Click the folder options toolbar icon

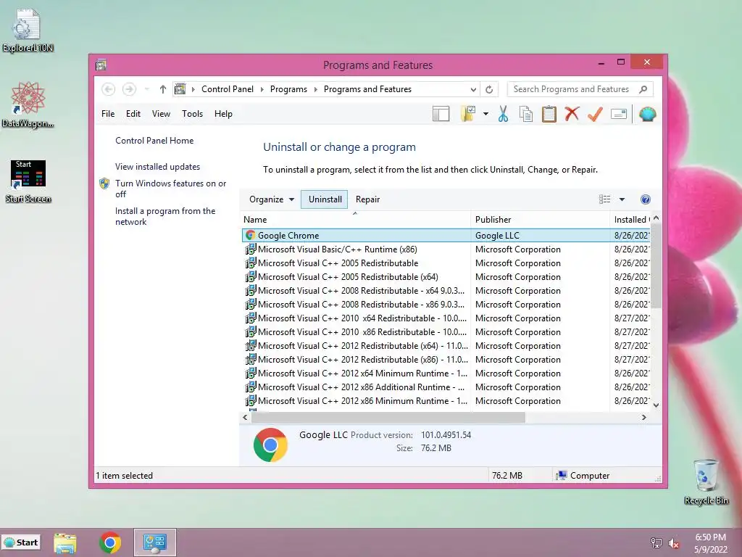(x=467, y=114)
